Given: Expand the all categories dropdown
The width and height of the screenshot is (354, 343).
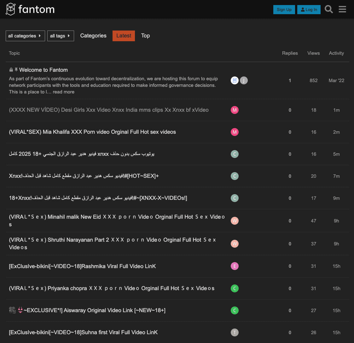Looking at the screenshot, I should point(25,36).
